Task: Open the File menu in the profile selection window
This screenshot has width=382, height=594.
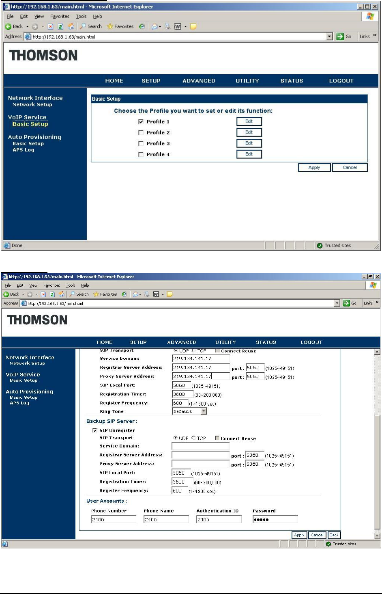Action: [x=10, y=16]
